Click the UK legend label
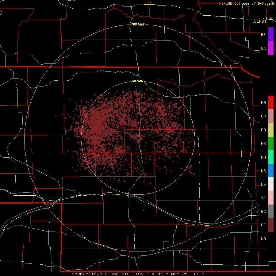 [x=263, y=48]
